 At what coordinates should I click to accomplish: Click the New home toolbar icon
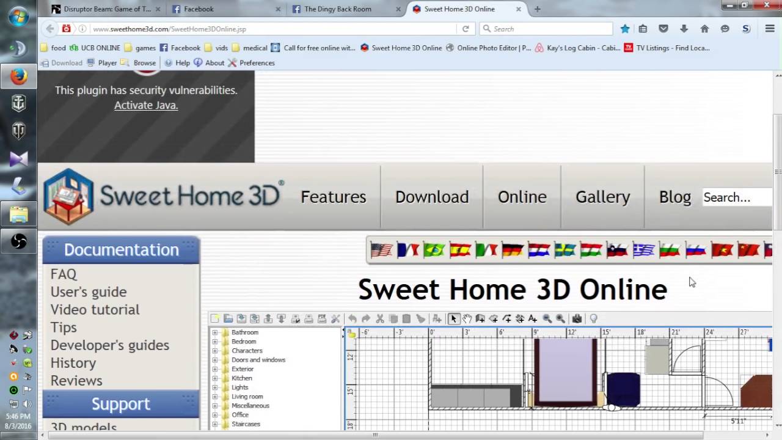tap(215, 318)
